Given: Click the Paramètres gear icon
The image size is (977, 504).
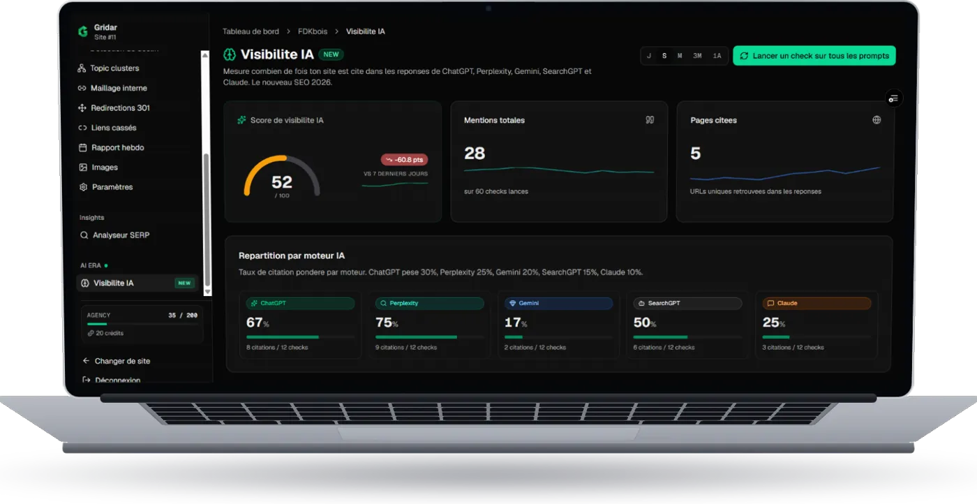Looking at the screenshot, I should (x=84, y=187).
